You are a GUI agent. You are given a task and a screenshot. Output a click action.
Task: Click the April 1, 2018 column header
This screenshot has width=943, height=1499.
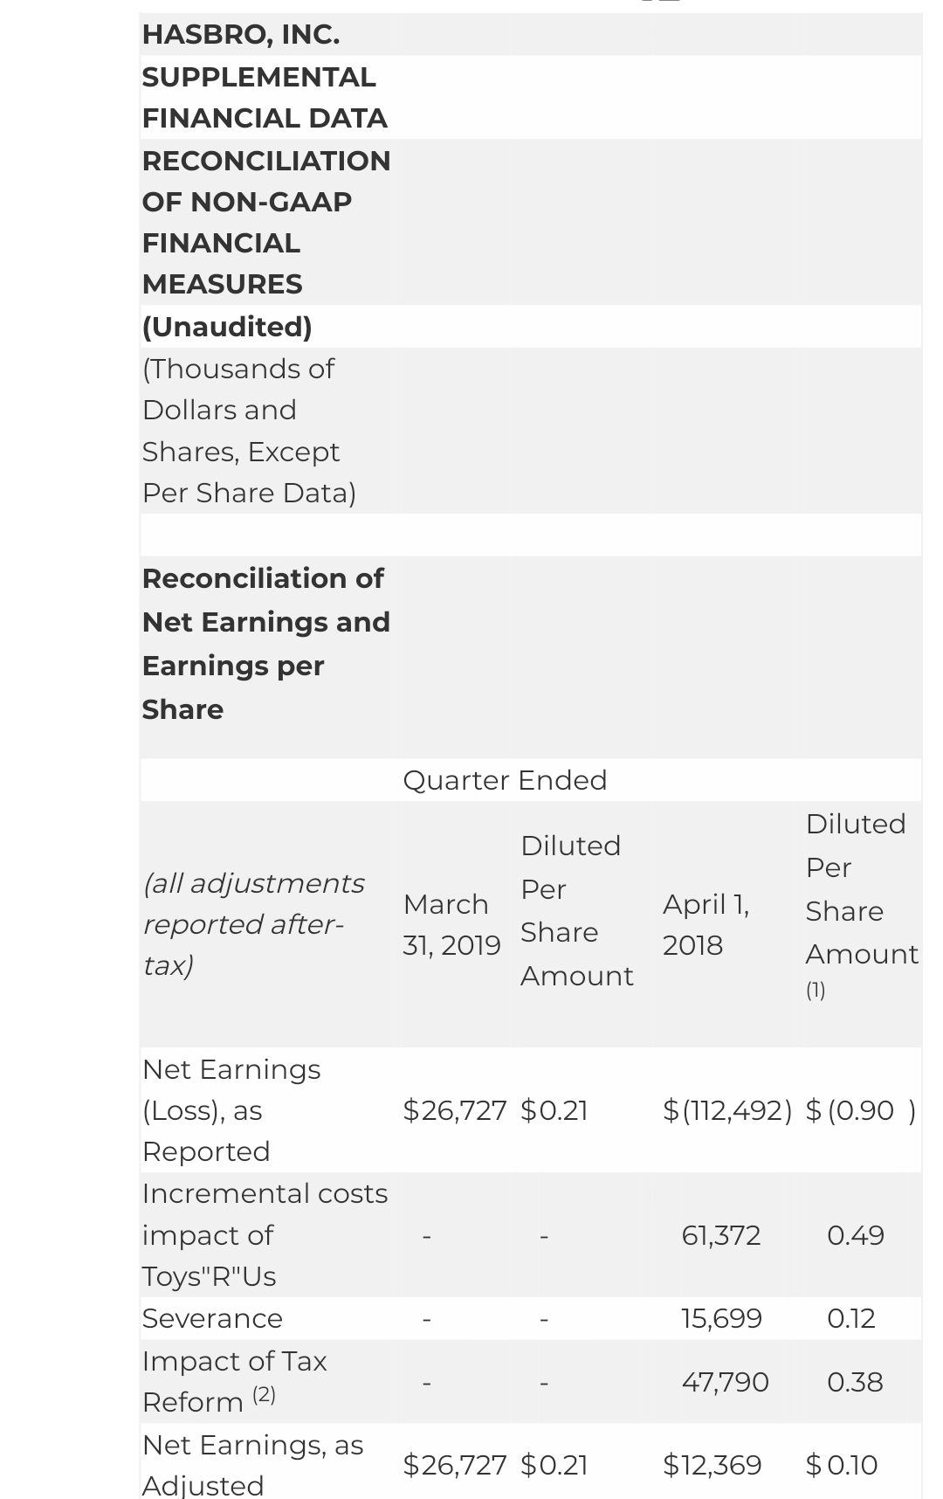click(x=706, y=924)
